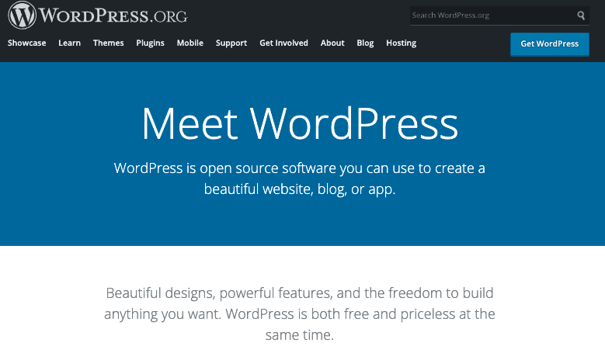Screen dimensions: 605x346
Task: Go to the Themes page
Action: pos(109,43)
